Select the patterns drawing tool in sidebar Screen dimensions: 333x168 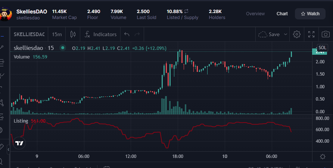tap(2, 103)
